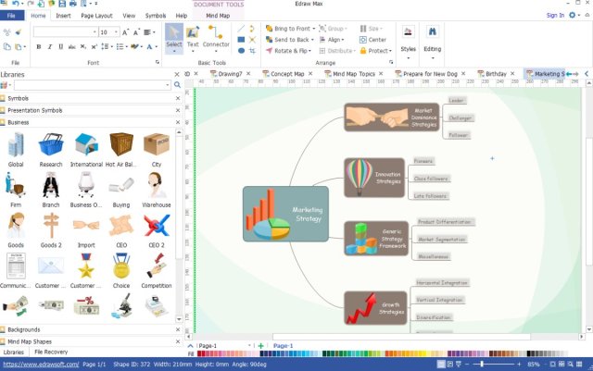Open the Editing tools group
Viewport: 593px width, 371px height.
pos(433,39)
